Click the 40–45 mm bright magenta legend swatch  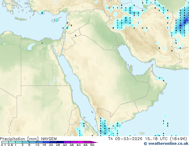click(81, 142)
